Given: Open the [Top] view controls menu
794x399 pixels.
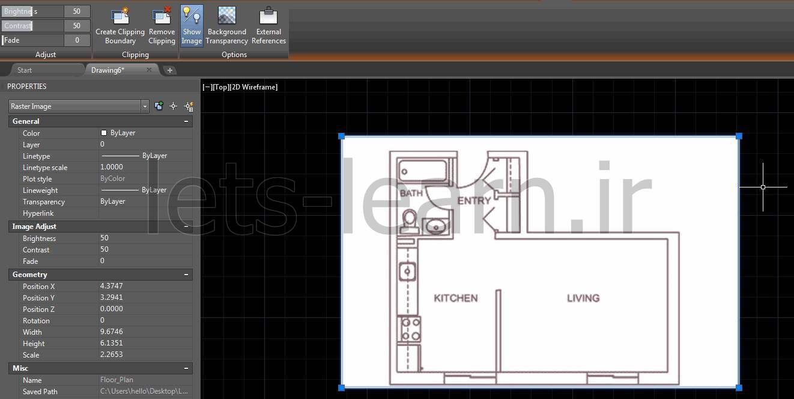Looking at the screenshot, I should pyautogui.click(x=221, y=87).
